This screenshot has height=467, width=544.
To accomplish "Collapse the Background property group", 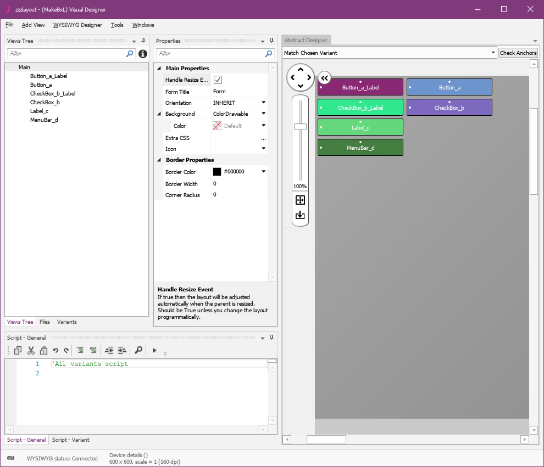I will 159,114.
